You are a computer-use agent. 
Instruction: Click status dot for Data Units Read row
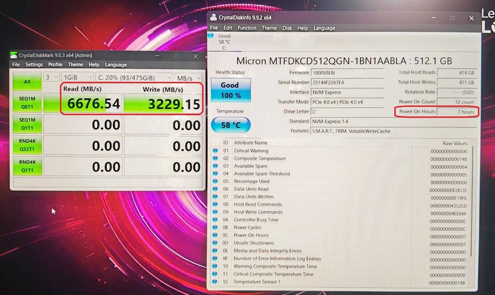coord(215,189)
